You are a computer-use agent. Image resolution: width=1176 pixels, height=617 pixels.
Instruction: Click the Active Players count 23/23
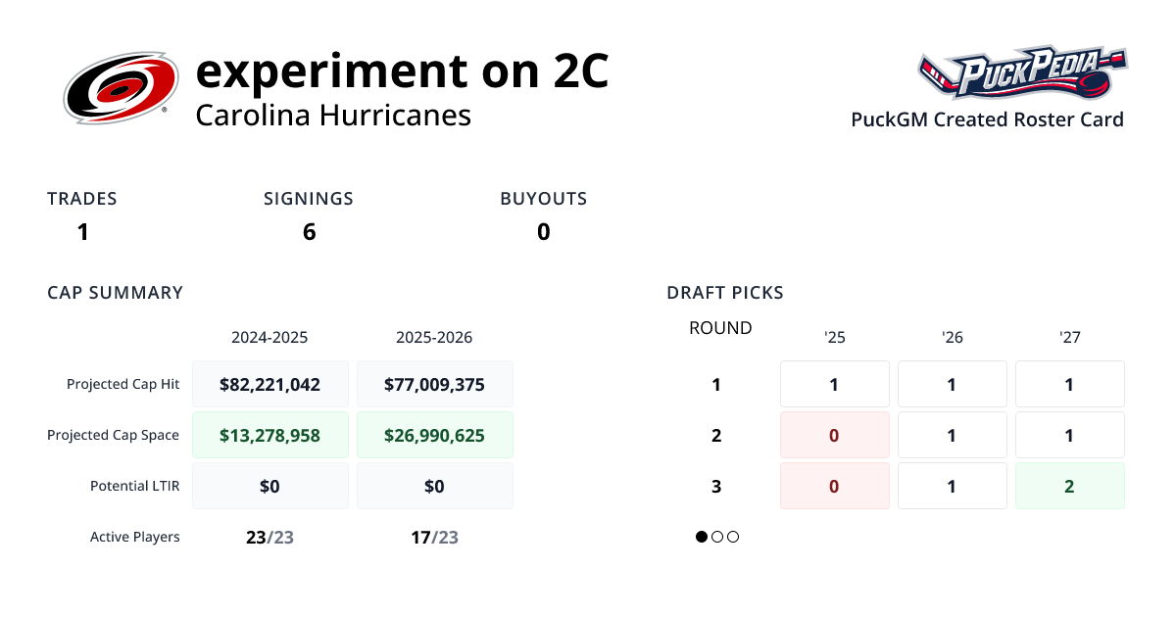270,537
